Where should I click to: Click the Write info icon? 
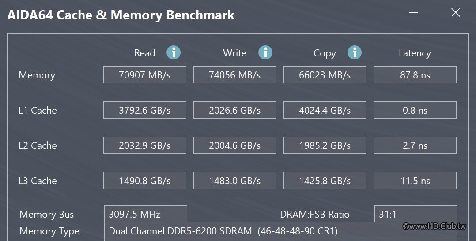click(265, 53)
